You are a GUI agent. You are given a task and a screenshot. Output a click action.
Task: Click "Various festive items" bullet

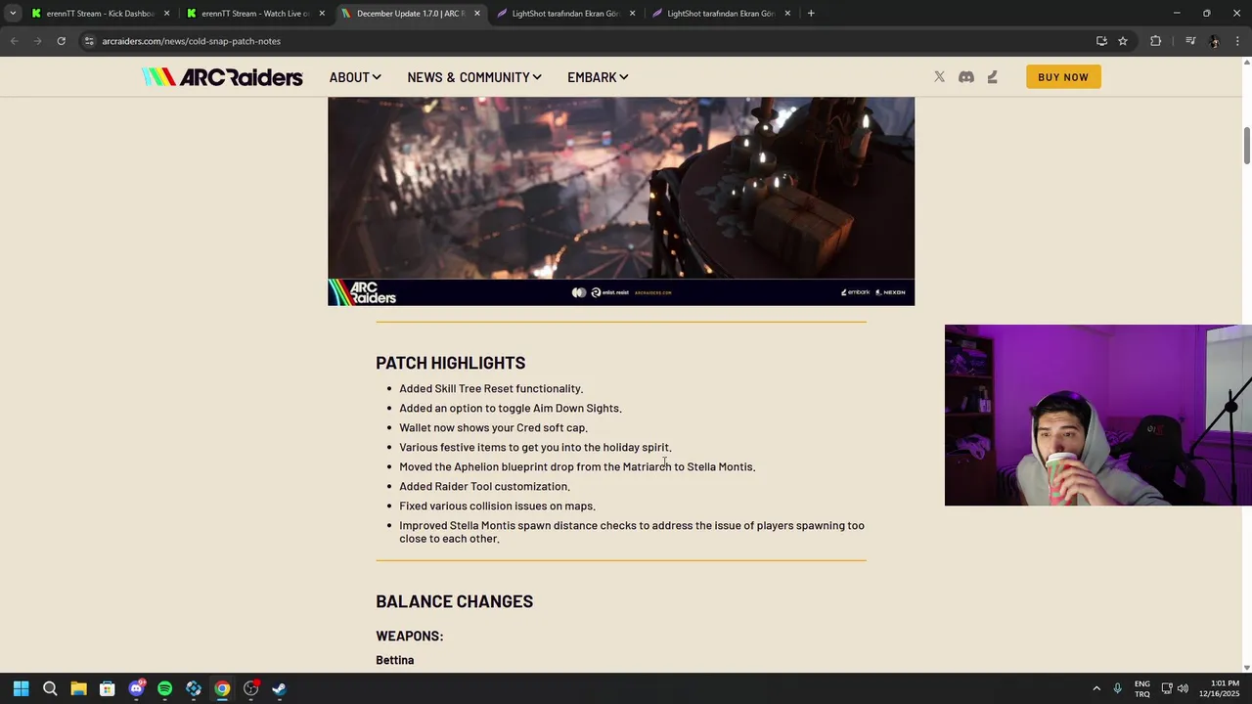click(x=535, y=447)
